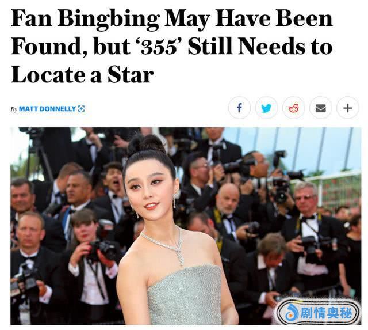The height and width of the screenshot is (330, 368).
Task: Click the 剧情奥秘 watermark text
Action: point(327,313)
